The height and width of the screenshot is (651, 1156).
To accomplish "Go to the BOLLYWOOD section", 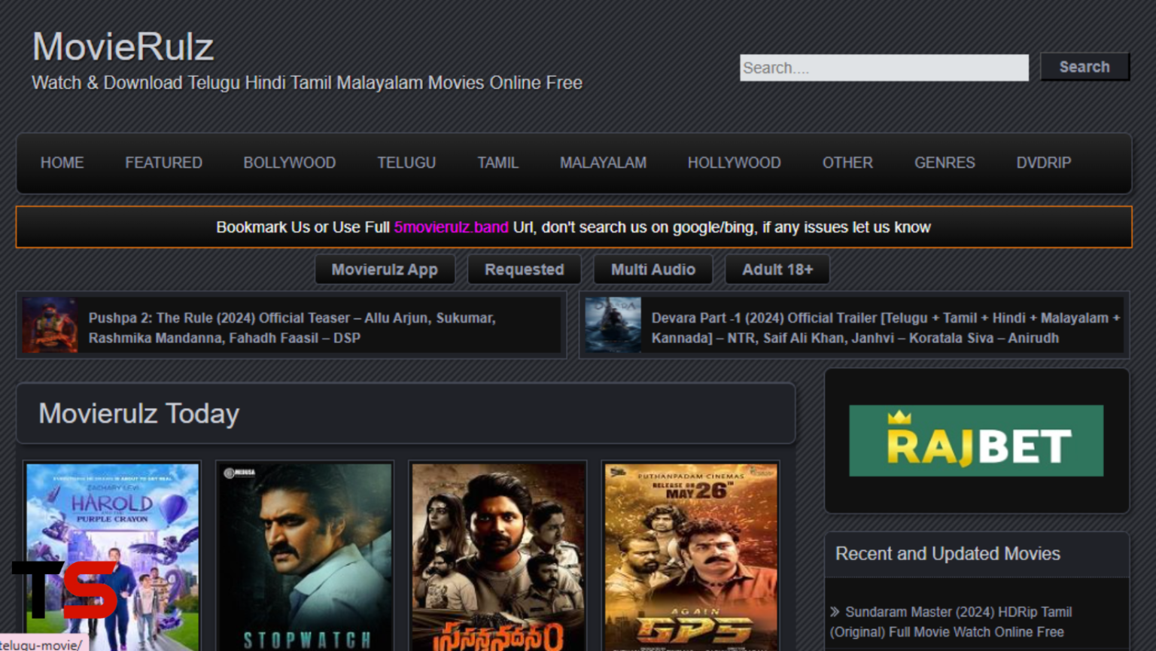I will [289, 163].
